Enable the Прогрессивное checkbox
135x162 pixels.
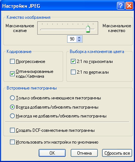click(12, 61)
